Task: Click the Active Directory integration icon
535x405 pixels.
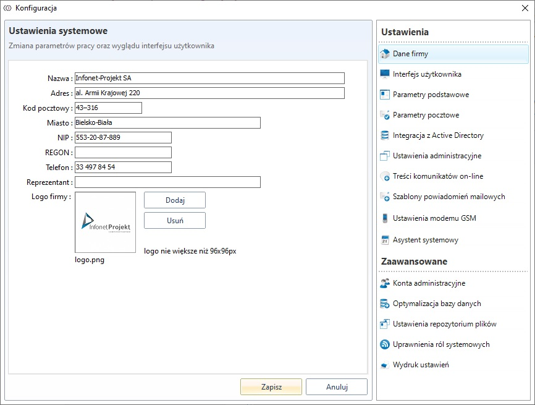Action: [x=384, y=135]
